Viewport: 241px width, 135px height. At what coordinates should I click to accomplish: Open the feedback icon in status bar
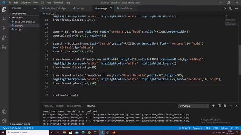point(232,128)
